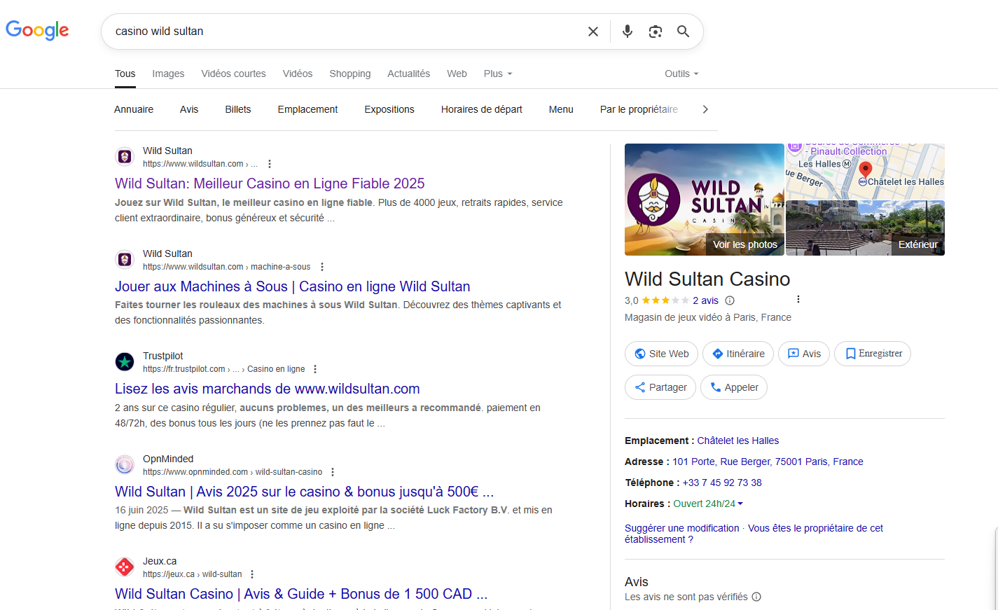998x610 pixels.
Task: Switch to the Actualités tab
Action: click(409, 74)
